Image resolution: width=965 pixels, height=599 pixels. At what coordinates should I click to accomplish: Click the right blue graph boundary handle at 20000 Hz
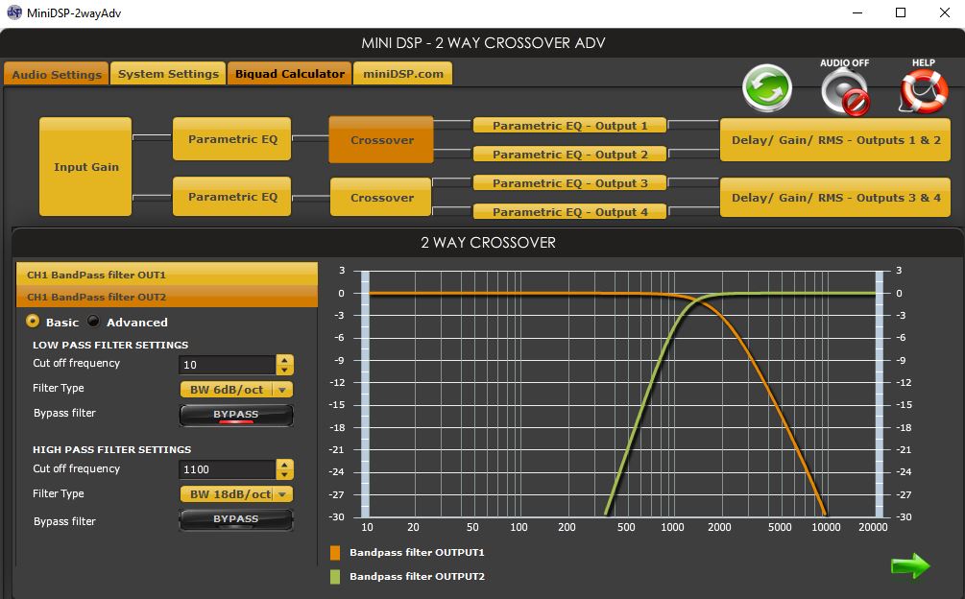point(880,394)
